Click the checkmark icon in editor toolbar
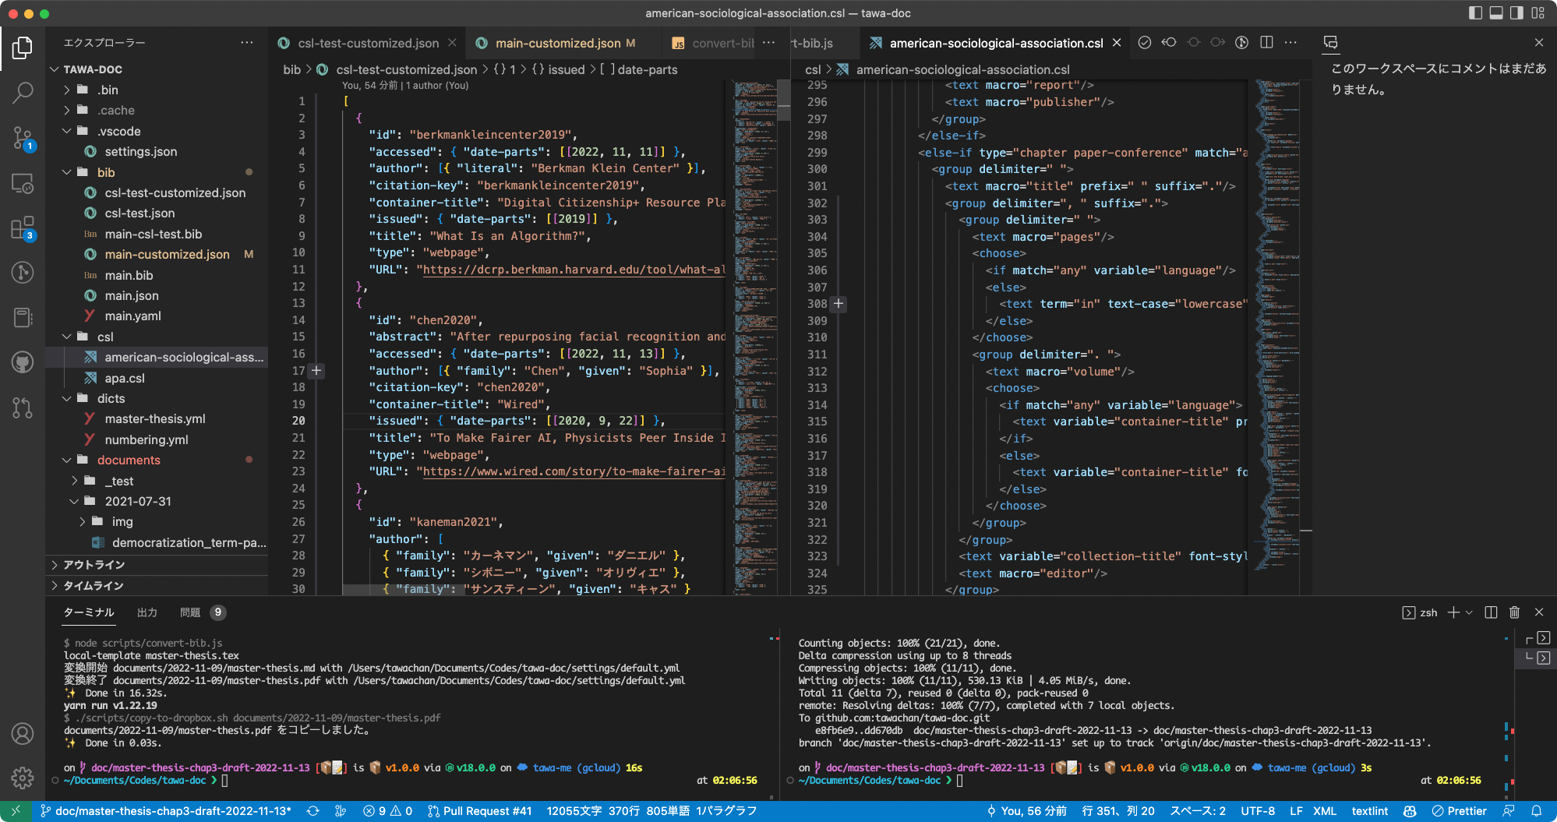This screenshot has width=1557, height=822. 1145,43
